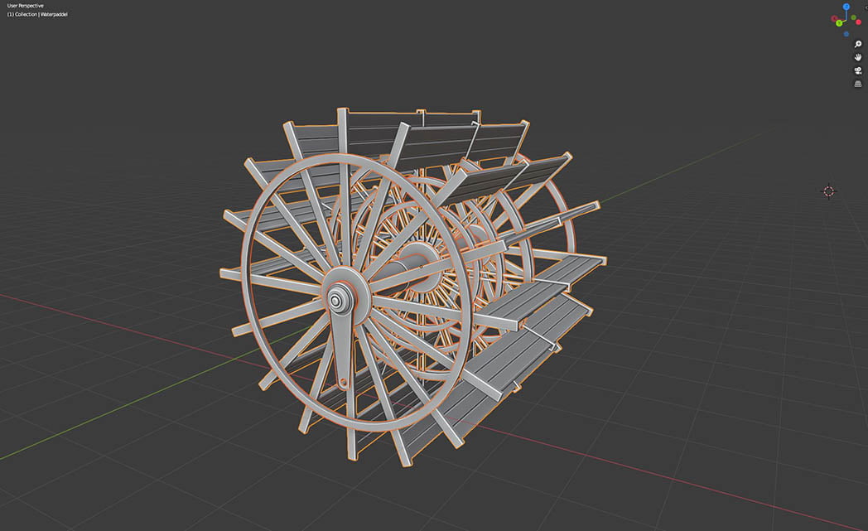The height and width of the screenshot is (531, 868).
Task: Click the dark blue negative Z gizmo dot
Action: click(846, 34)
